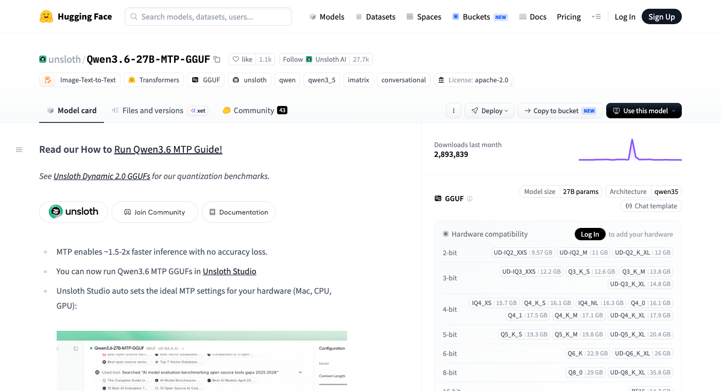This screenshot has width=721, height=391.
Task: Open the extra navigation menu icon in header
Action: tap(596, 17)
